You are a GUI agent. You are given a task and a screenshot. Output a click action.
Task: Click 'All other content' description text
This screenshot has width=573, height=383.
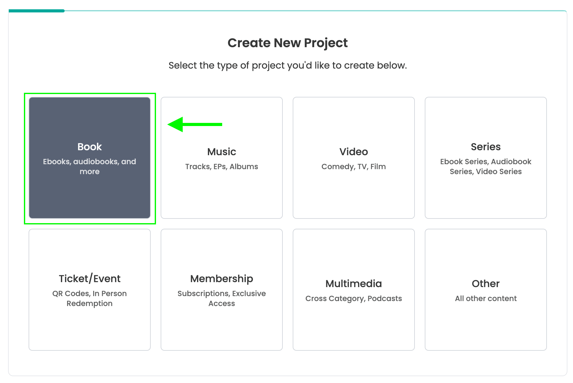tap(486, 298)
